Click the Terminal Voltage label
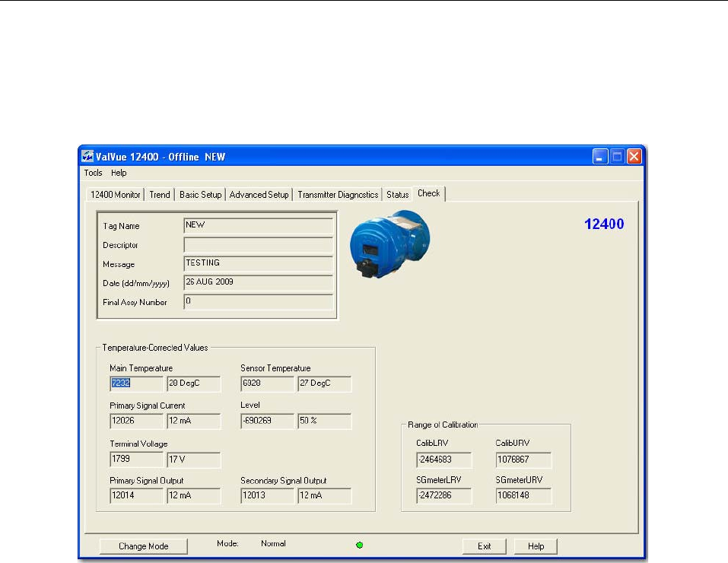This screenshot has width=728, height=563. (138, 444)
